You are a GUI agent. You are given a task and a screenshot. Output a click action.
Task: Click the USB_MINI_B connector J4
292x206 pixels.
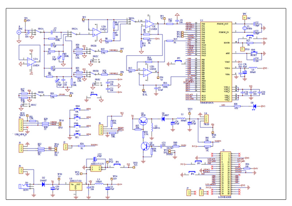21,125
